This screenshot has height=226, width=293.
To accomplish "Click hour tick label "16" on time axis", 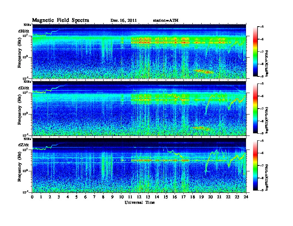I will 175,197.
